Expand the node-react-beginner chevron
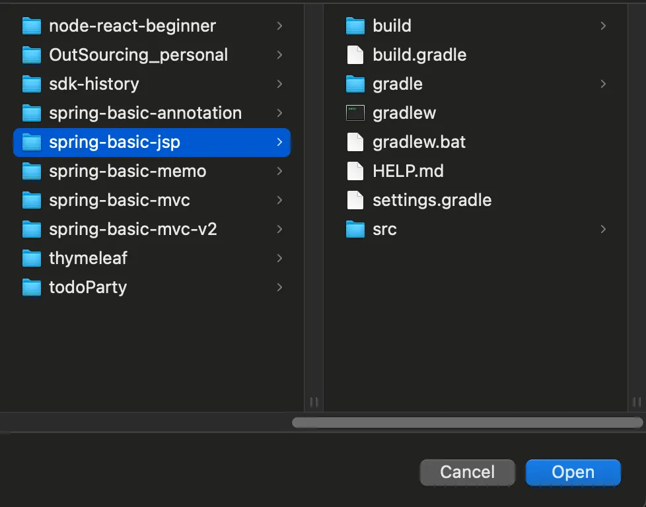 tap(279, 26)
